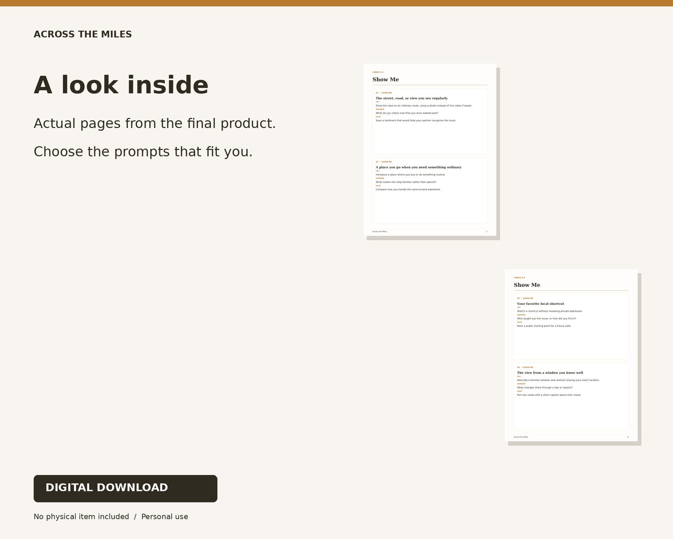Select "What changes there through a day or season?"

click(x=545, y=387)
